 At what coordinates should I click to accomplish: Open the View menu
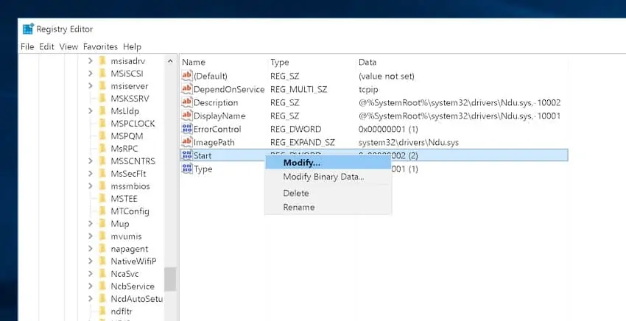point(68,46)
